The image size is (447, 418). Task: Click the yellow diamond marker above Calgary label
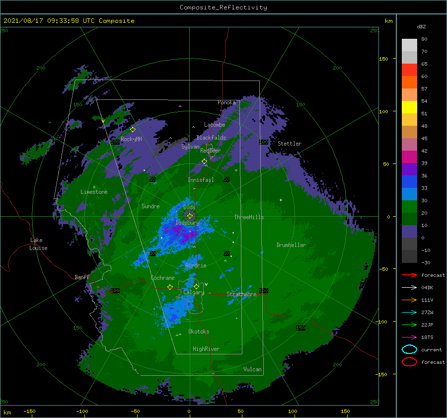click(196, 286)
